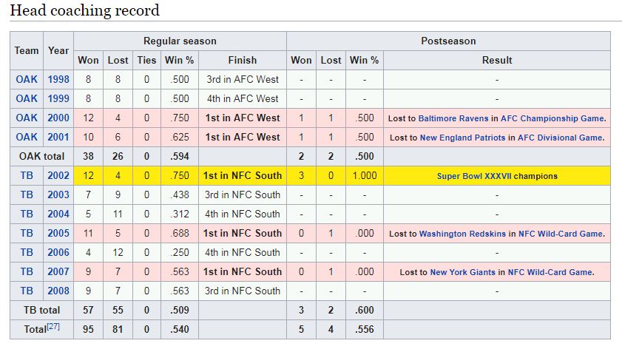Select the '81' total losses cell
The width and height of the screenshot is (622, 352).
point(118,329)
